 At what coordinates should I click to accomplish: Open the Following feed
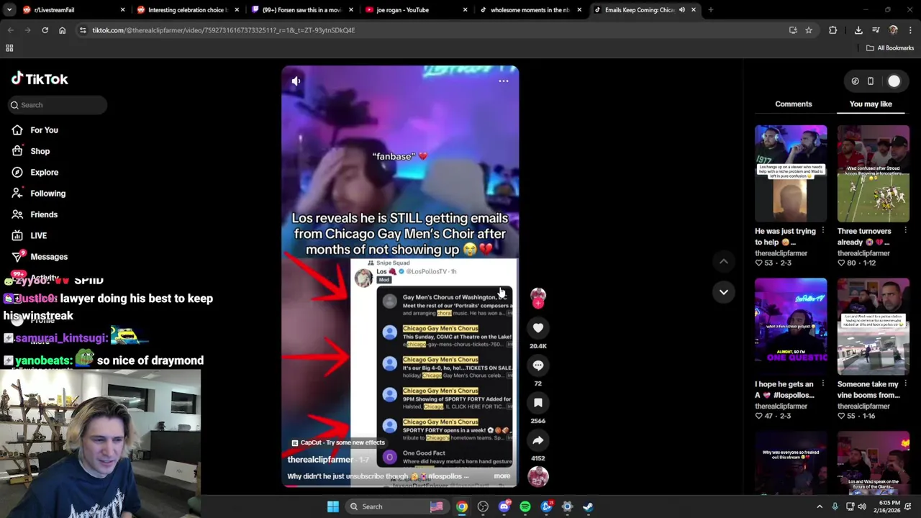point(47,194)
